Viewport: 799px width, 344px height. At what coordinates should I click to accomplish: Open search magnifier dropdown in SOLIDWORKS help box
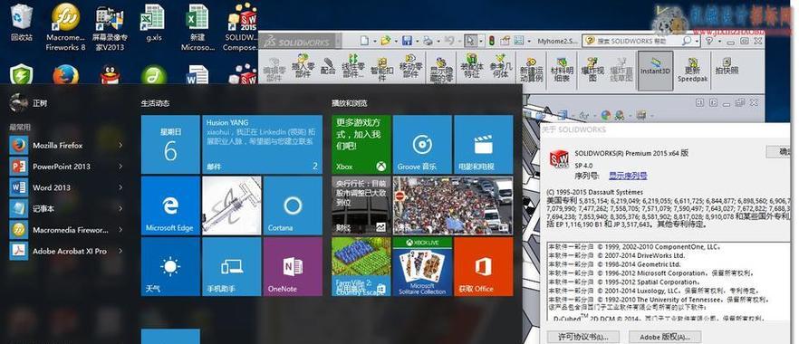pyautogui.click(x=697, y=42)
